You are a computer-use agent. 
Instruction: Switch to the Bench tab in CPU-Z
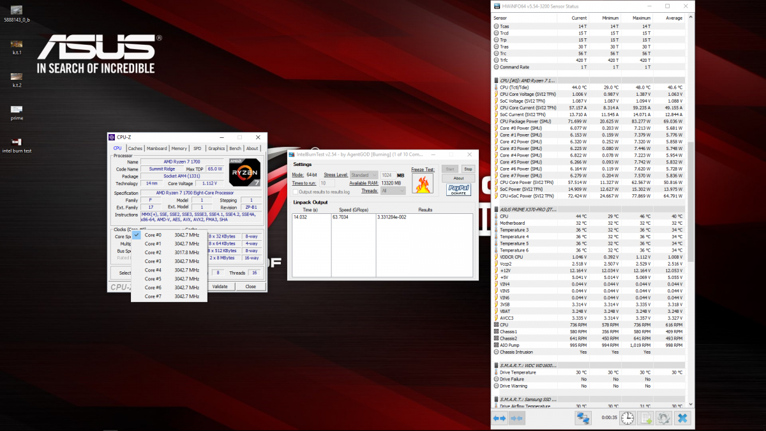(x=236, y=148)
